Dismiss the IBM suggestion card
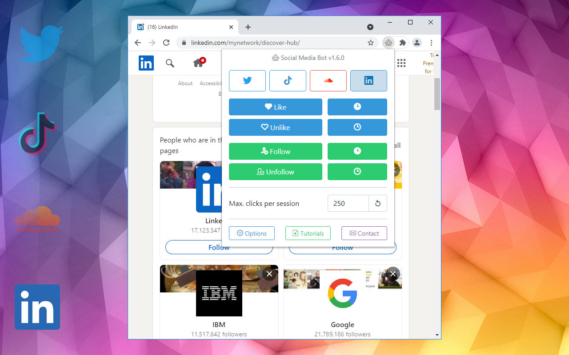 [x=269, y=274]
